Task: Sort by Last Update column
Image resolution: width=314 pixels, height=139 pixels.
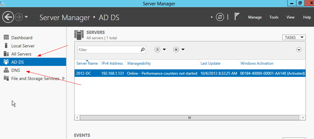Action: click(x=211, y=63)
